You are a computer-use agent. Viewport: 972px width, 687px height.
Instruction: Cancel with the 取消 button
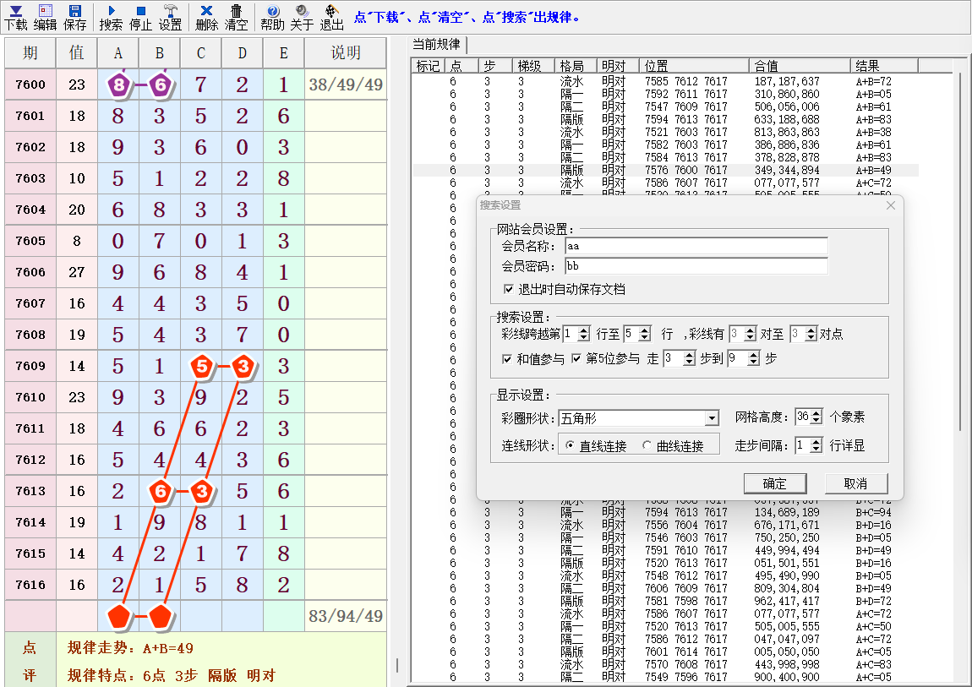coord(856,484)
